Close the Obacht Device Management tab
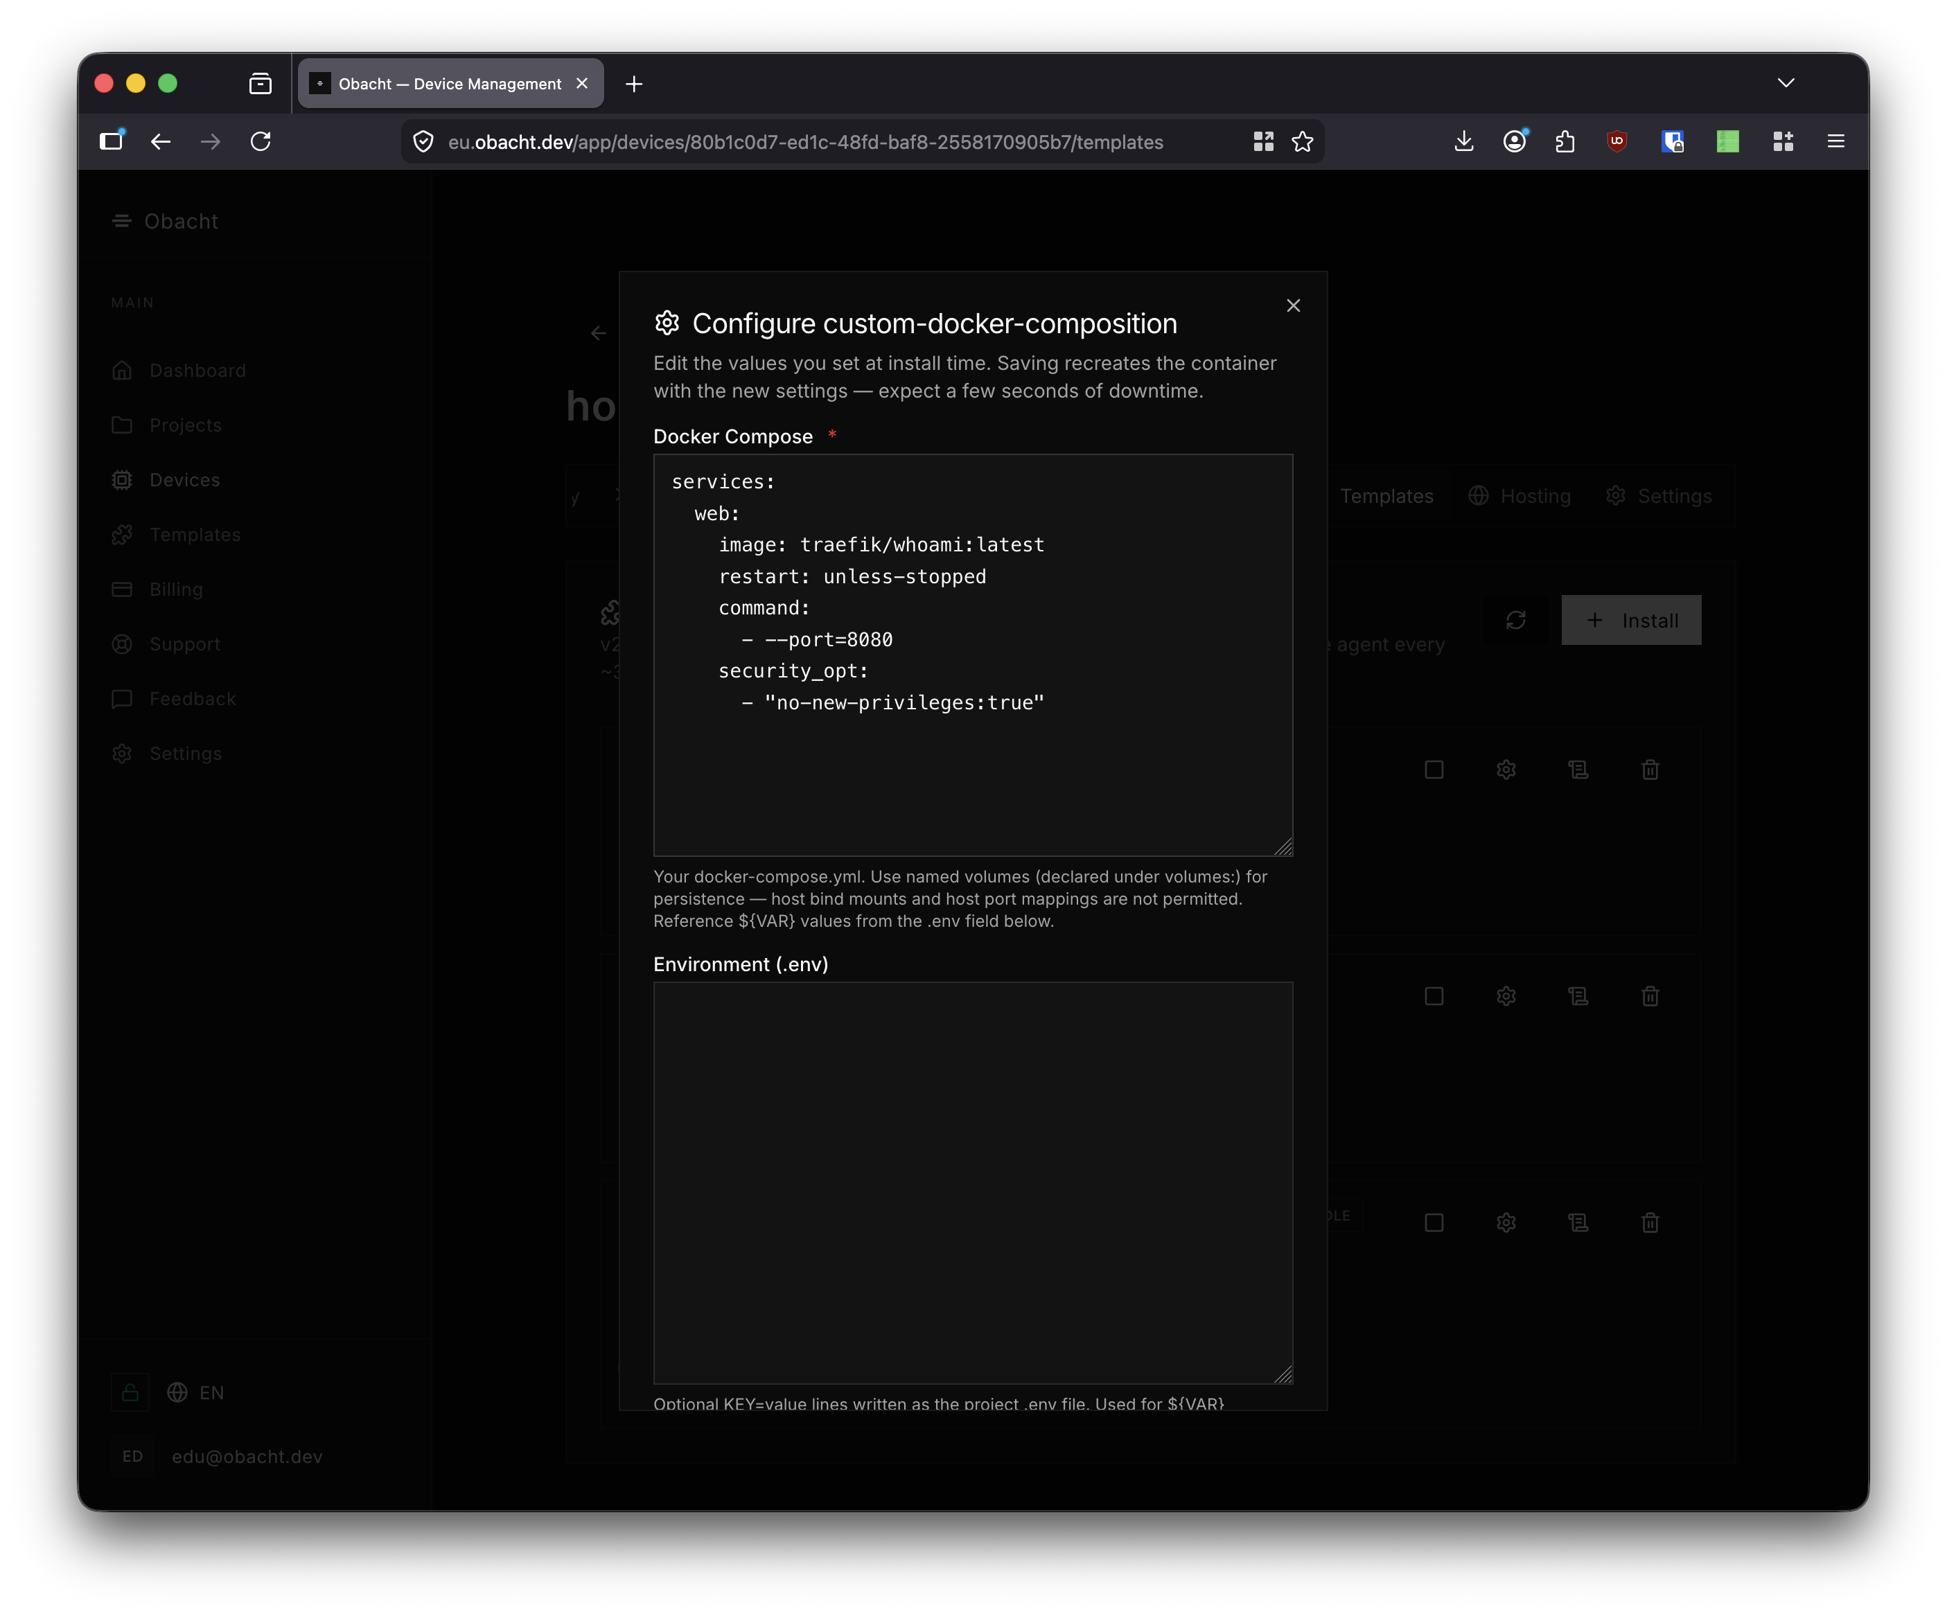 (582, 83)
